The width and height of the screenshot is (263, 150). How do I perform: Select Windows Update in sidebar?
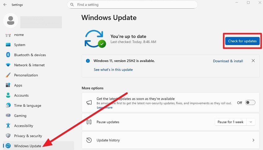point(38,146)
